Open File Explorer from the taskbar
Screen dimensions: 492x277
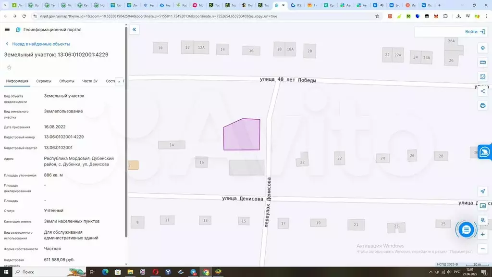(130, 272)
